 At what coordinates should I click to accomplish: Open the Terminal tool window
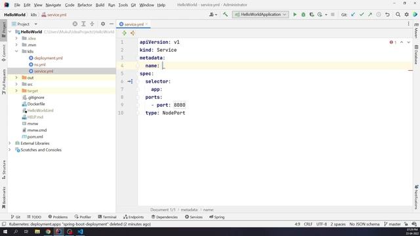(107, 217)
